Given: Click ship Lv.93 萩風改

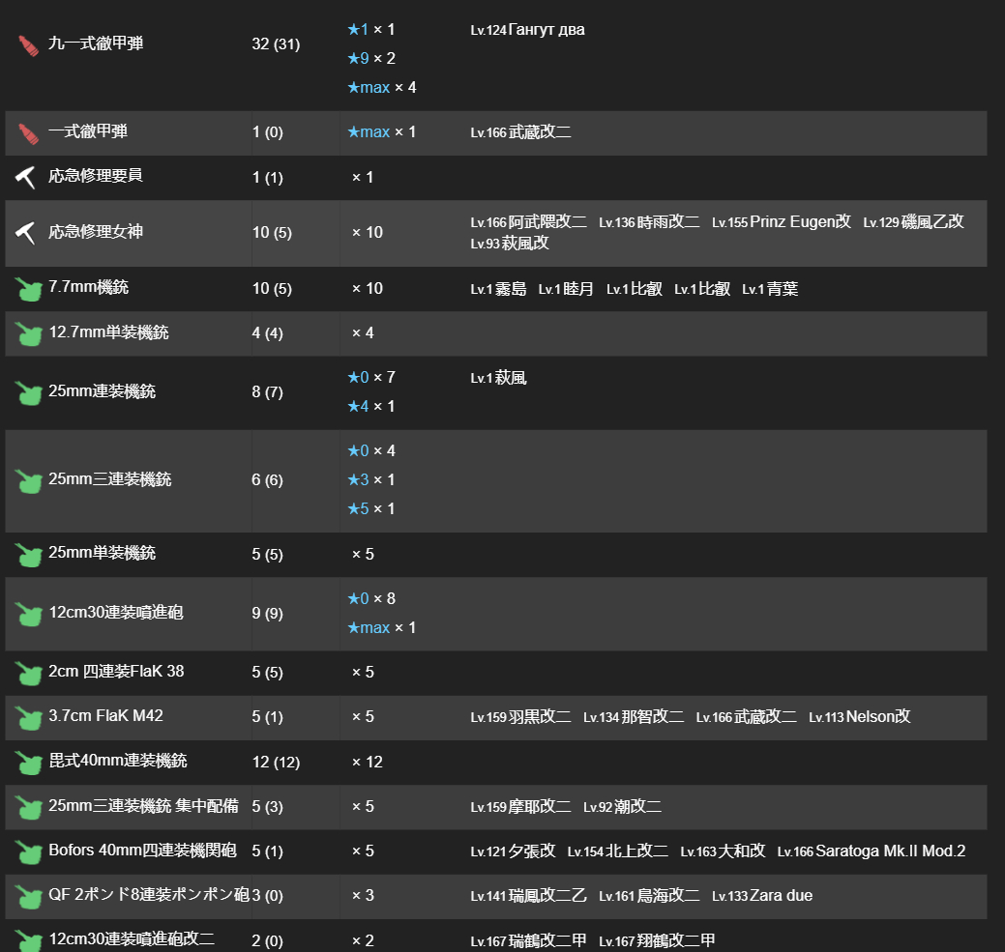Looking at the screenshot, I should [510, 244].
